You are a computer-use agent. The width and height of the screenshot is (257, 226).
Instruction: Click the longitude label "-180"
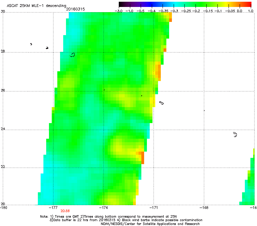pos(3,208)
